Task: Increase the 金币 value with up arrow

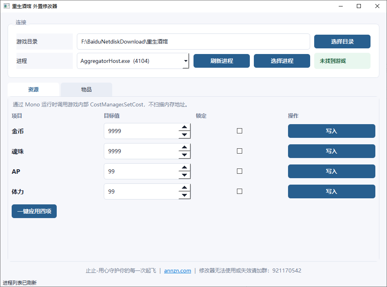Action: pyautogui.click(x=184, y=127)
